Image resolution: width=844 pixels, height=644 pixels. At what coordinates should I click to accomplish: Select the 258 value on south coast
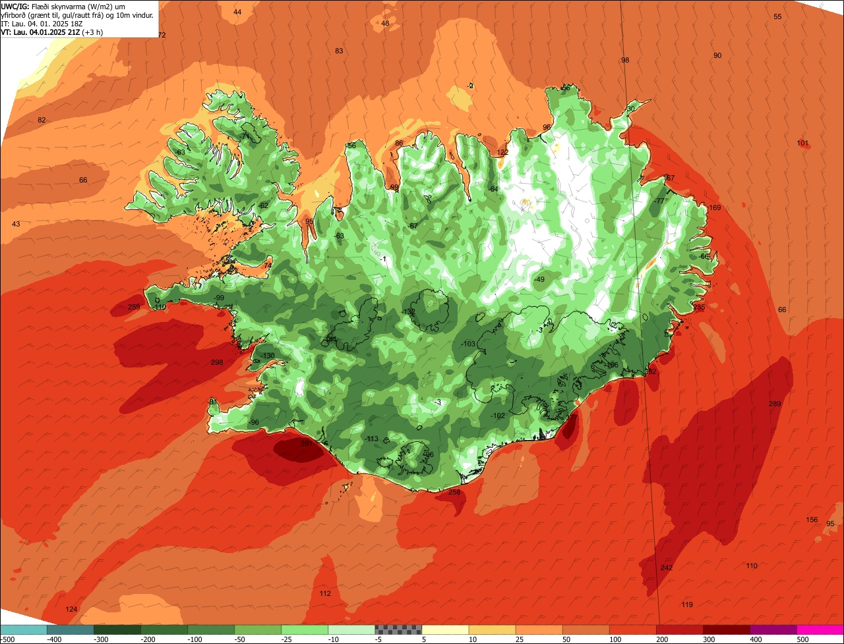pyautogui.click(x=454, y=493)
